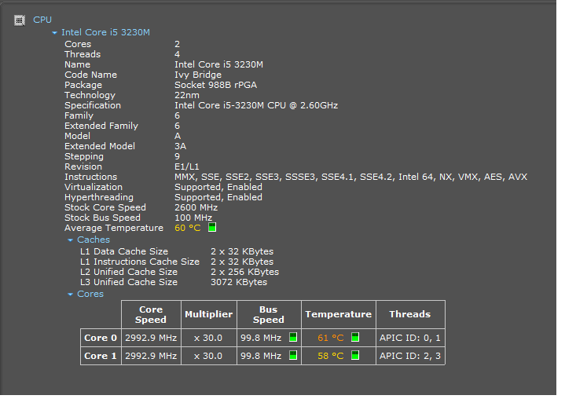The height and width of the screenshot is (399, 565).
Task: Click the APIC ID: 0, 1 cell
Action: [410, 338]
